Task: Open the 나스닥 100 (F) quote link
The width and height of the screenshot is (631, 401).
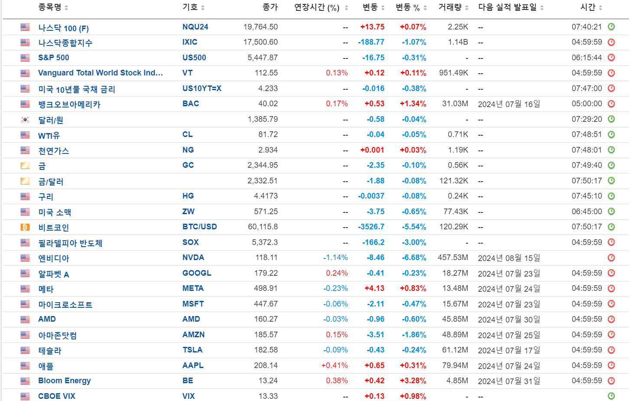Action: pyautogui.click(x=63, y=28)
